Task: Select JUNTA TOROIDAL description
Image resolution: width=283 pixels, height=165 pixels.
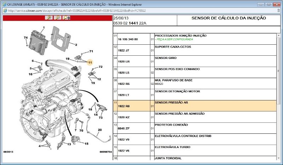Action: pos(168,158)
